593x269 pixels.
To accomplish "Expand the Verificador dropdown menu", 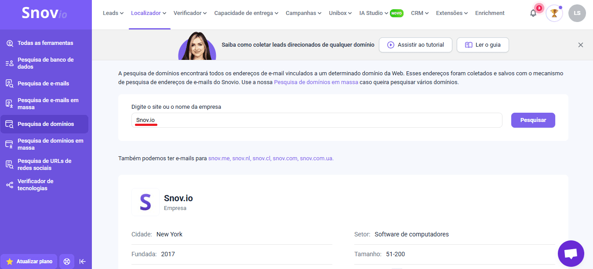I will (190, 13).
